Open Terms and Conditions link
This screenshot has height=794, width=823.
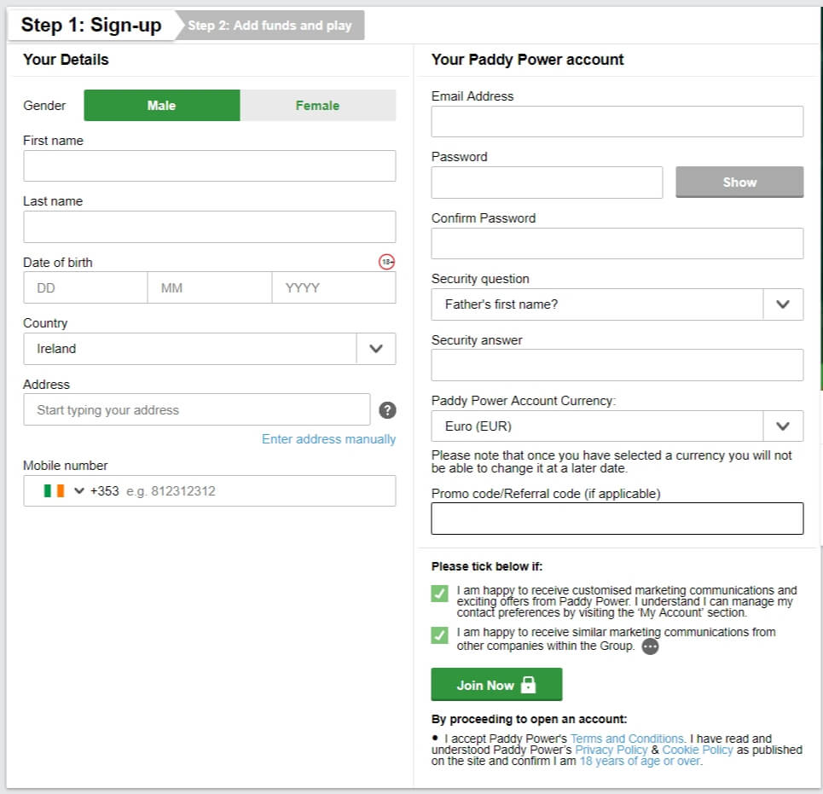pyautogui.click(x=627, y=739)
